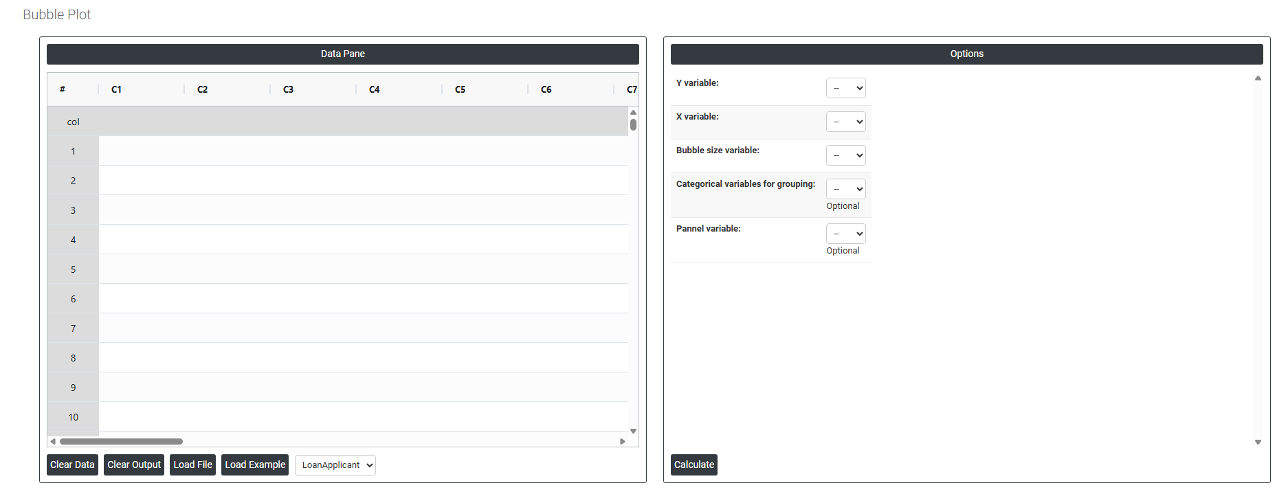Click the Calculate button
Viewport: 1288px width, 503px height.
694,465
